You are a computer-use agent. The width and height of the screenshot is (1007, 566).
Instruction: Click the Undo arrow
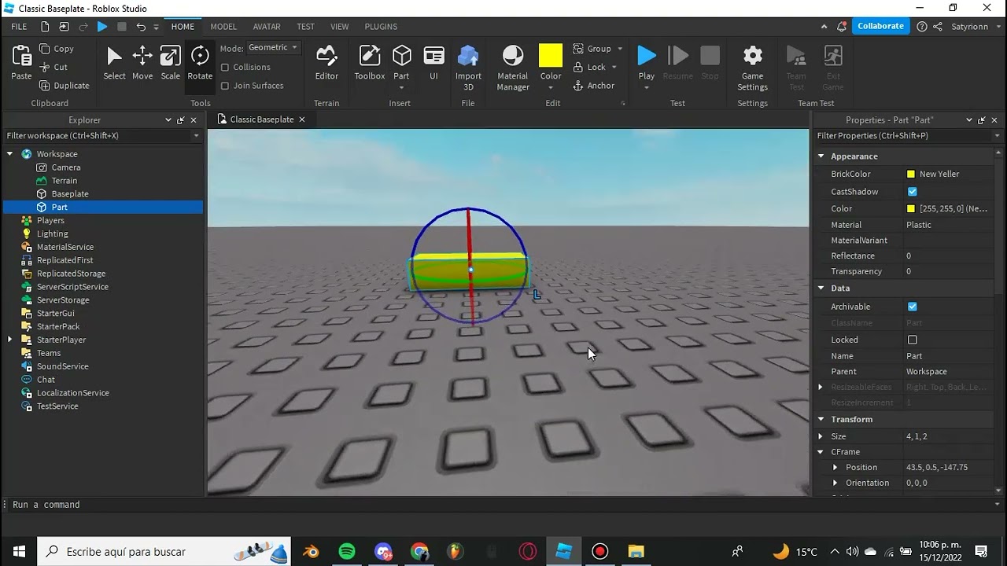coord(141,27)
